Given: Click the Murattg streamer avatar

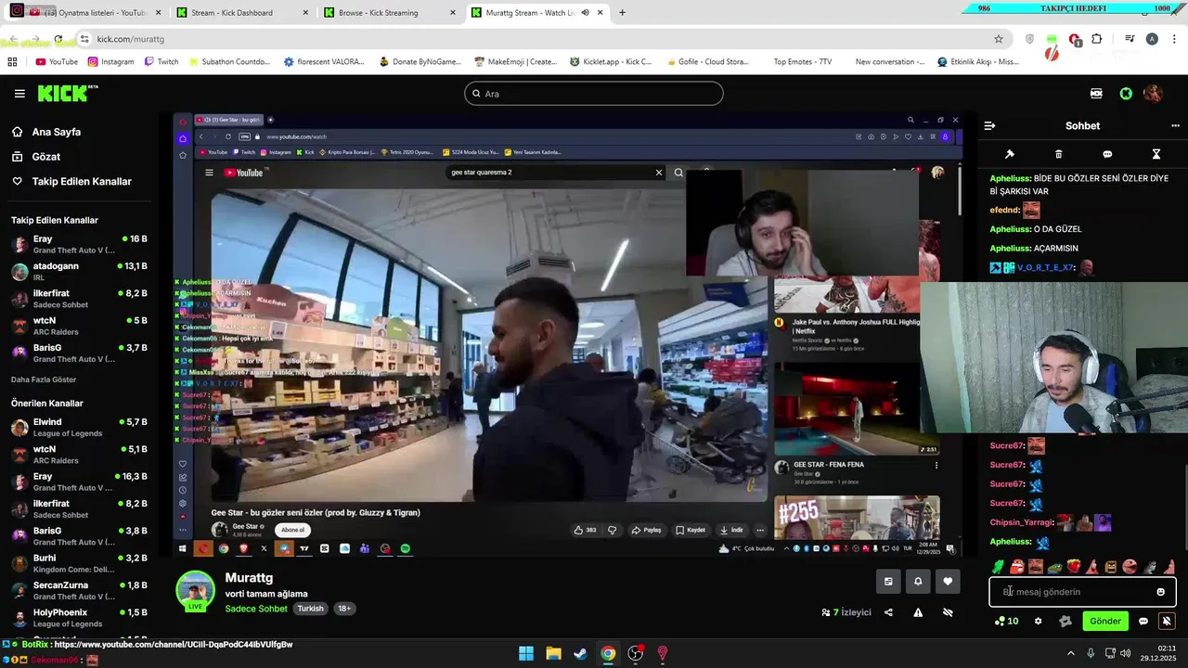Looking at the screenshot, I should [196, 591].
